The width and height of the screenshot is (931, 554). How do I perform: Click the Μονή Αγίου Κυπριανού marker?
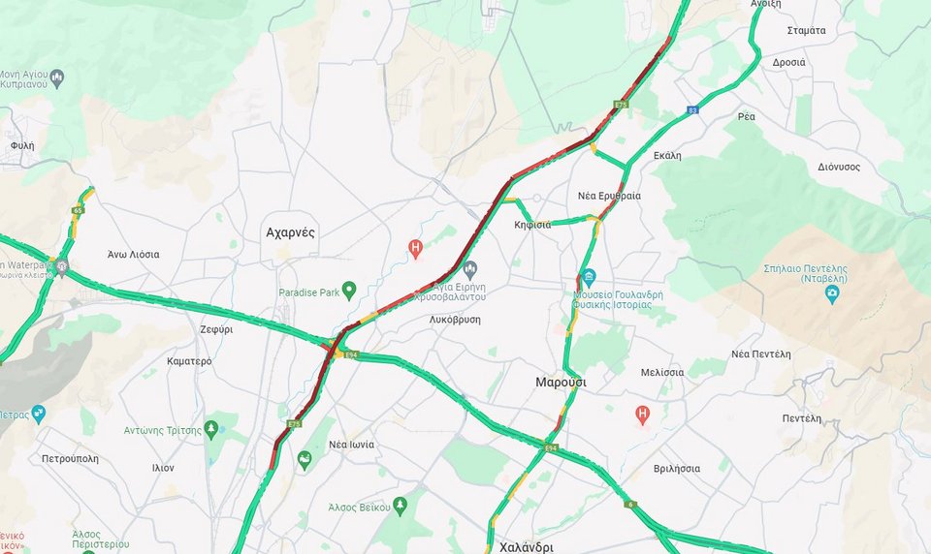point(57,78)
